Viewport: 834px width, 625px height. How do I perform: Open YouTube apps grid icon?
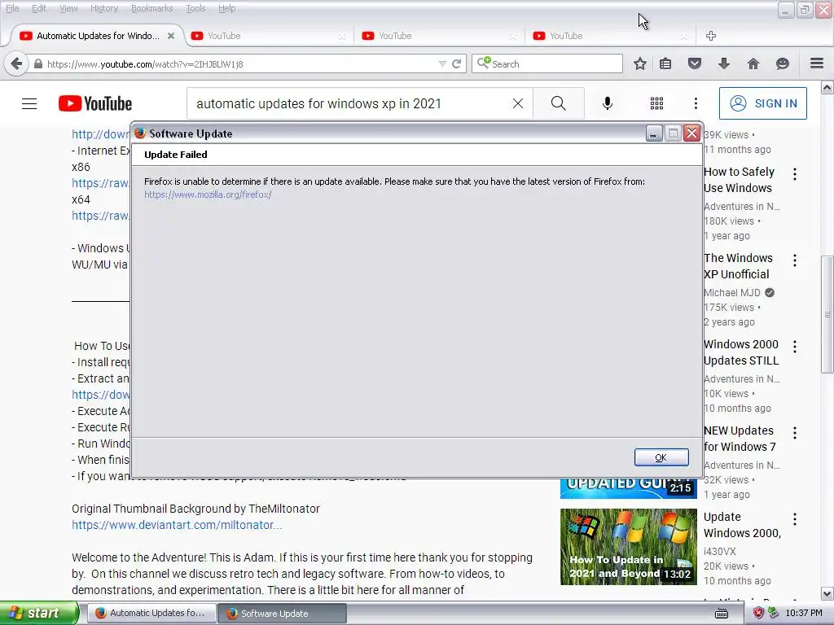pos(657,103)
